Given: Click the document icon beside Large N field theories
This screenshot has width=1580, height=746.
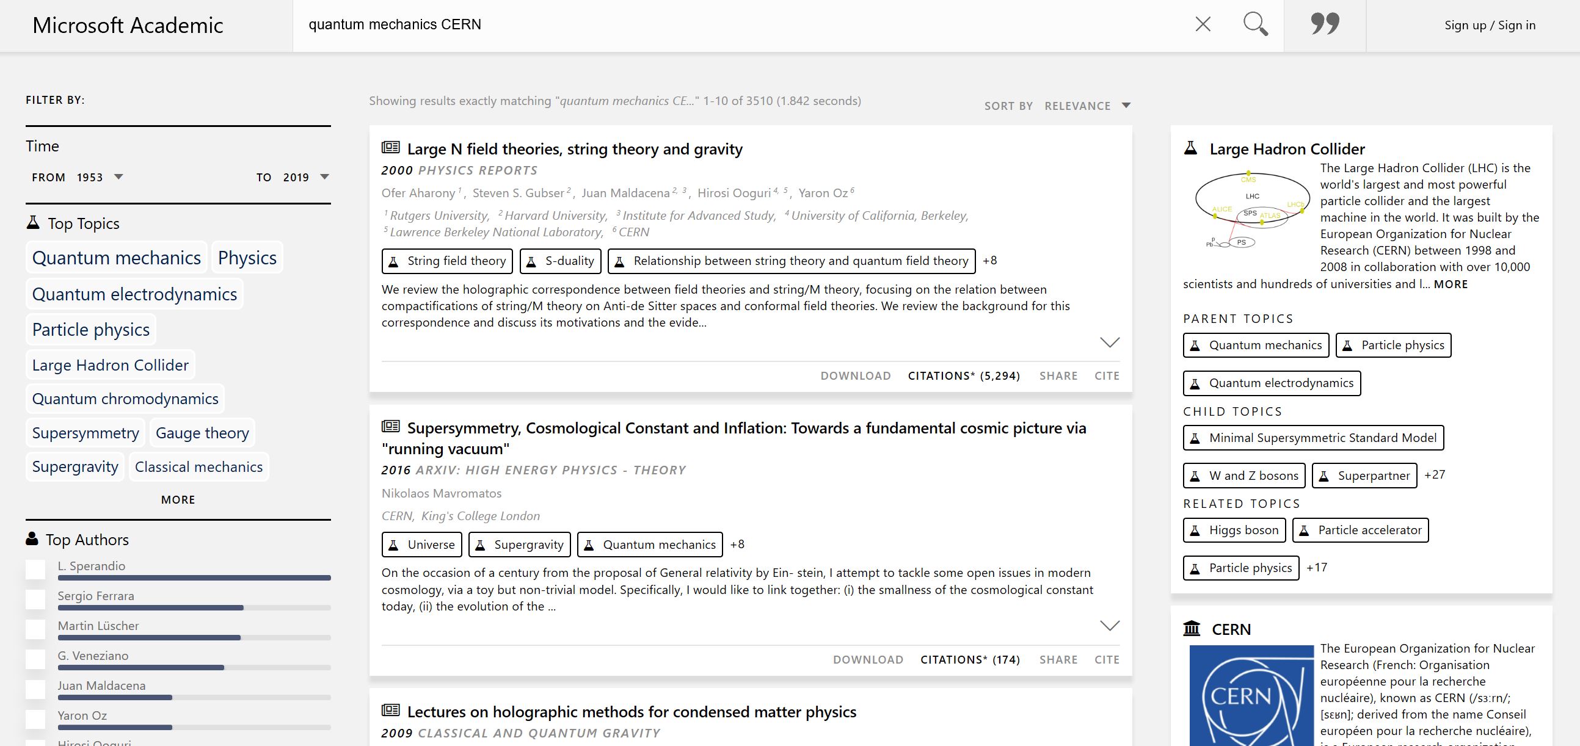Looking at the screenshot, I should coord(390,147).
